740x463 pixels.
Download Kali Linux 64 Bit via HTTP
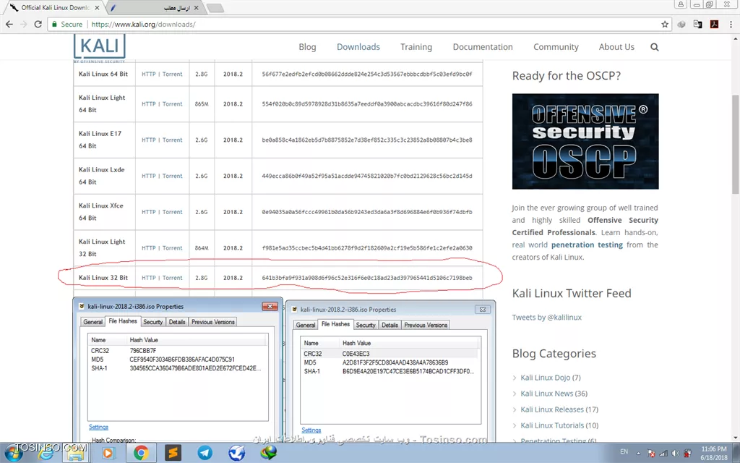(x=149, y=75)
